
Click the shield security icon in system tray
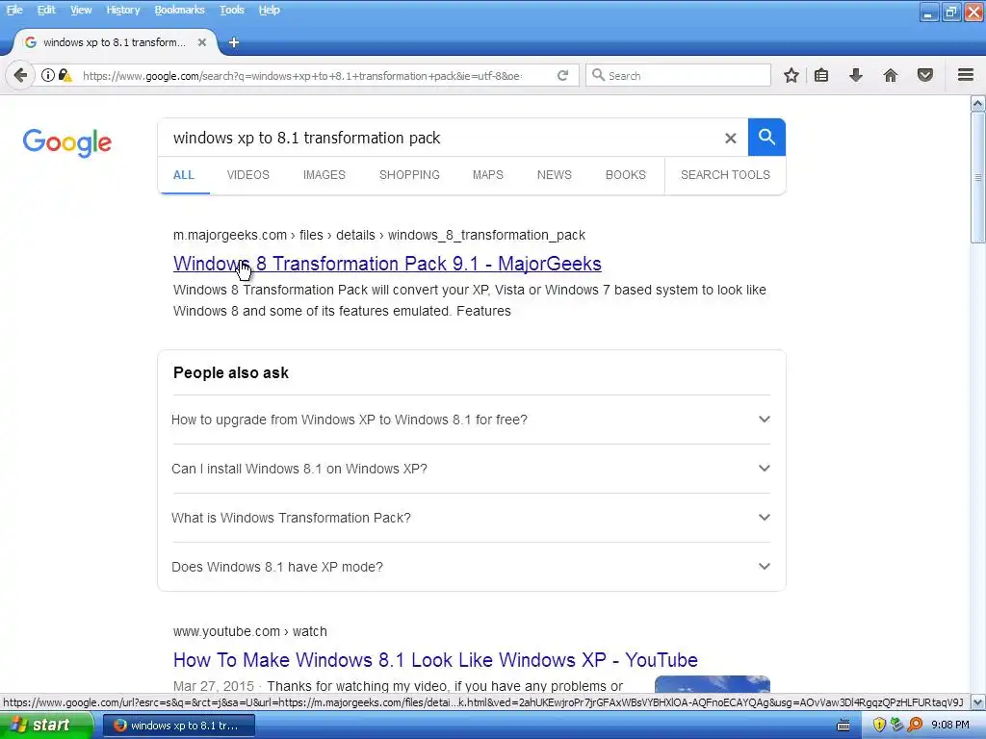(x=879, y=726)
